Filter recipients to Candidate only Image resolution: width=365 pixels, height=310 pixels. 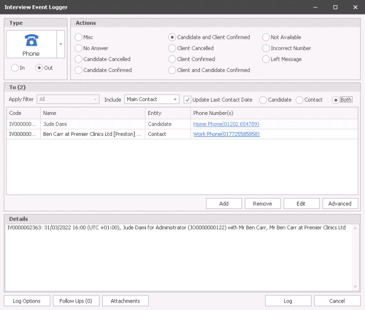coord(263,100)
